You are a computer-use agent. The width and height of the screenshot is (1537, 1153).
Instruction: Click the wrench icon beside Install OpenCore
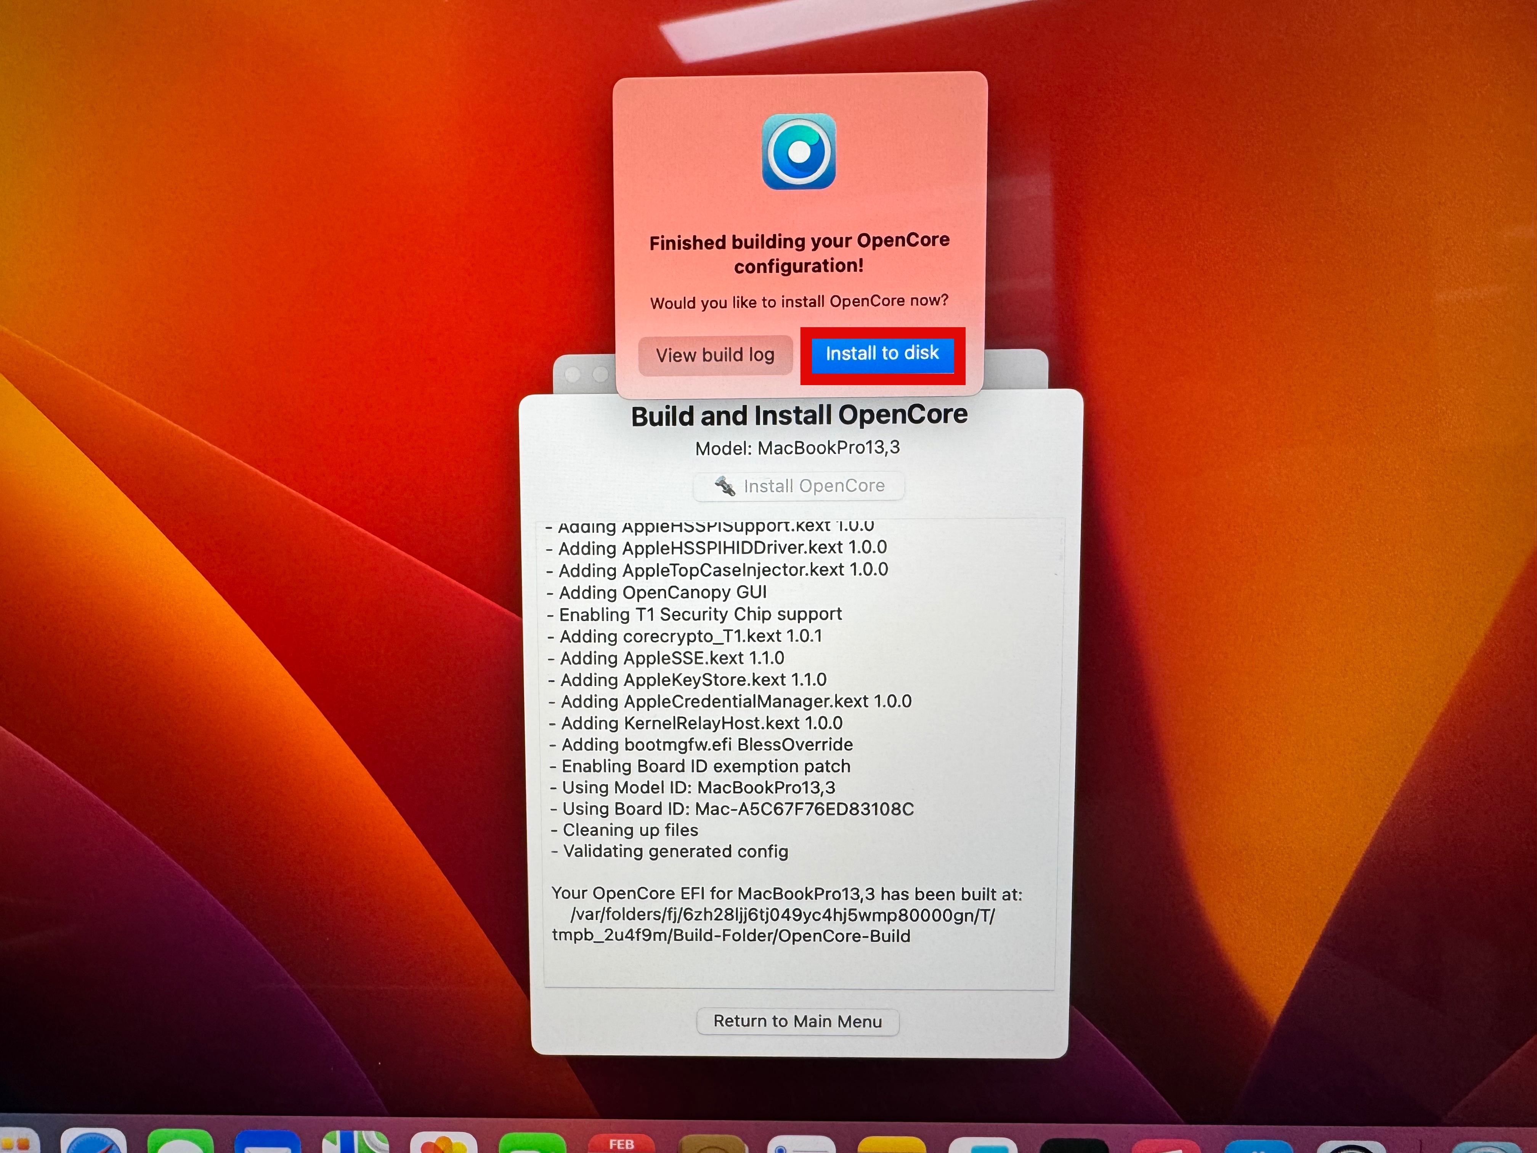coord(725,486)
